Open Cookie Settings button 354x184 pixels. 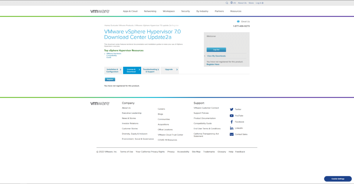(x=338, y=179)
